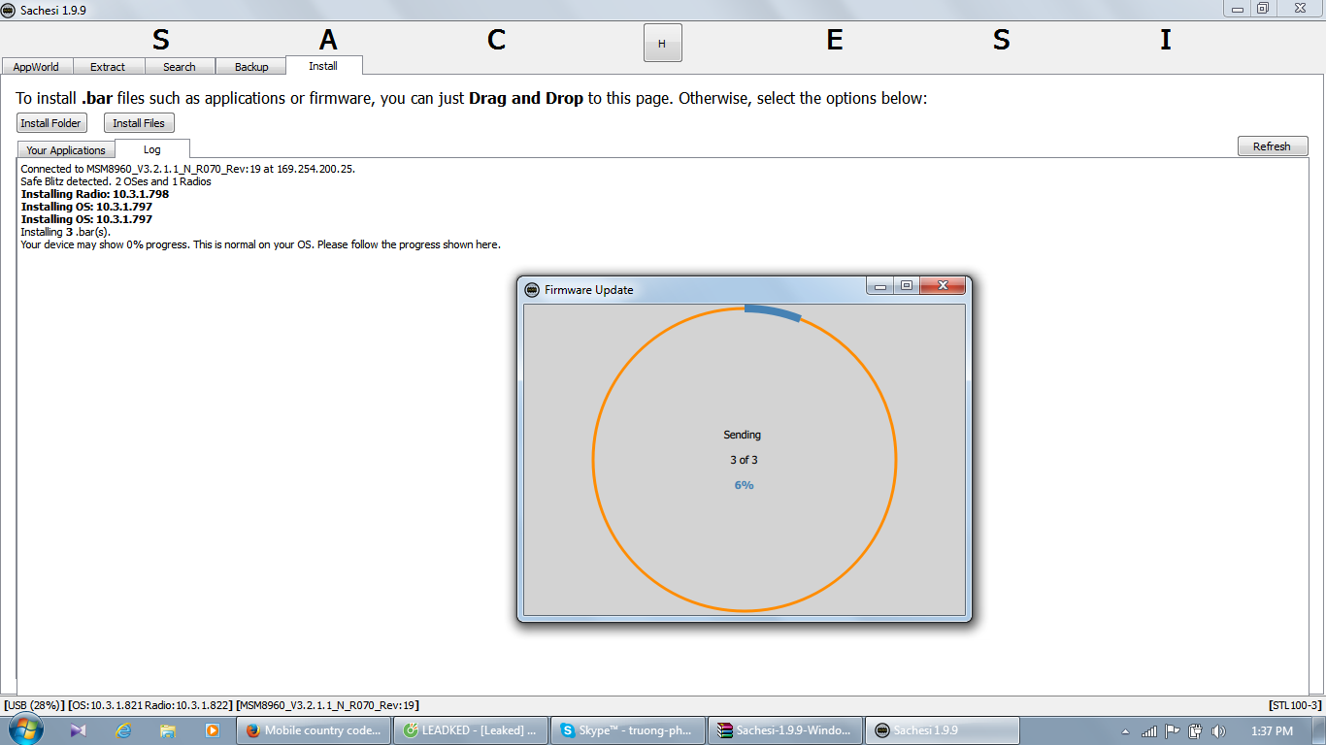Open the WinRAR Sachesi-1.9.9 archive window
Viewport: 1326px width, 745px height.
(x=784, y=730)
